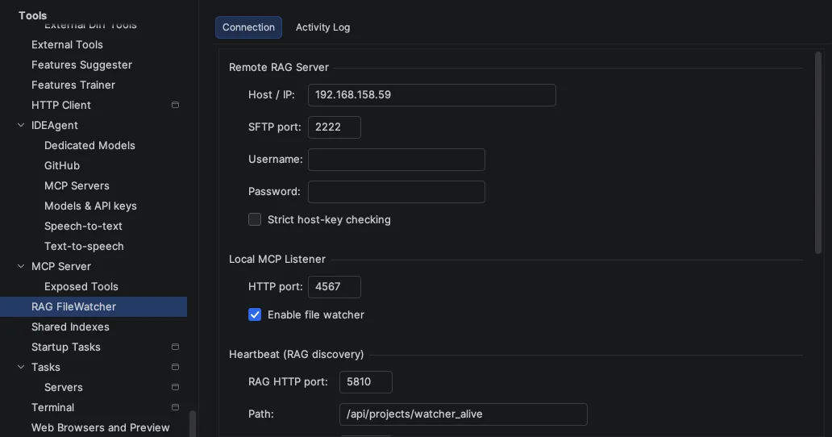Click the Heartbeat (RAG discovery) heading
This screenshot has width=832, height=437.
[x=296, y=354]
